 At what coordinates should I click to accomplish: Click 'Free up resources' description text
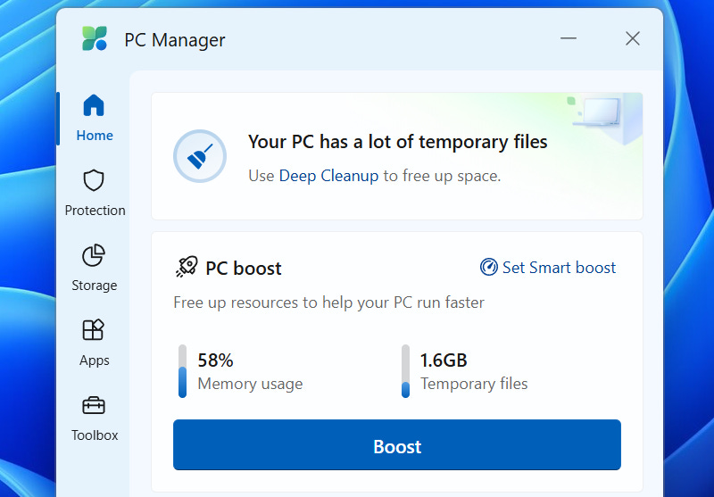[x=328, y=302]
